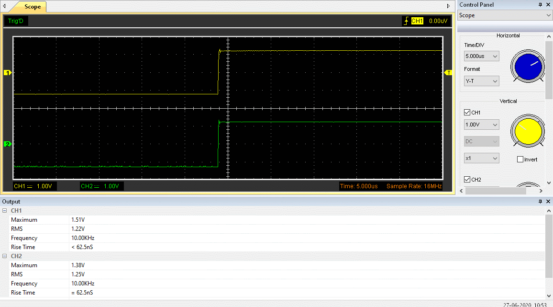553x307 pixels.
Task: Click the tab scroll right arrow
Action: [x=448, y=6]
